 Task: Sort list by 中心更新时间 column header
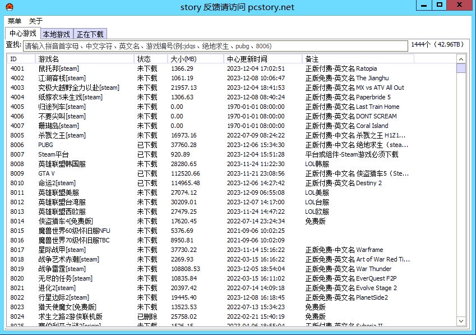coord(263,59)
